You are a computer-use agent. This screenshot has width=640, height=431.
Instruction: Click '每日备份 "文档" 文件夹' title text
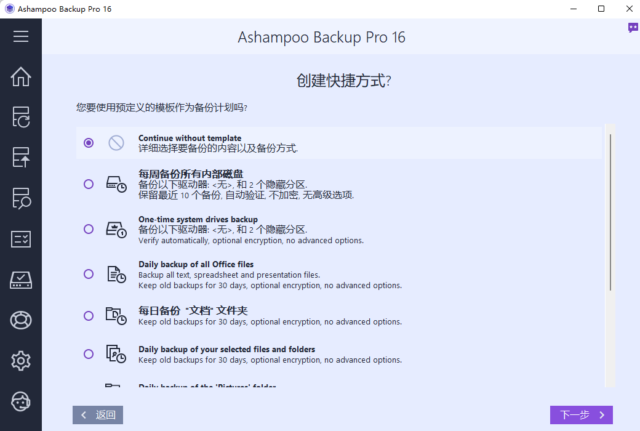tap(193, 310)
